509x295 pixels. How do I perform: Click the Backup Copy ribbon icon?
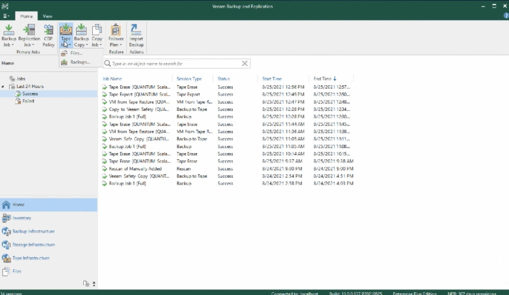pyautogui.click(x=81, y=30)
